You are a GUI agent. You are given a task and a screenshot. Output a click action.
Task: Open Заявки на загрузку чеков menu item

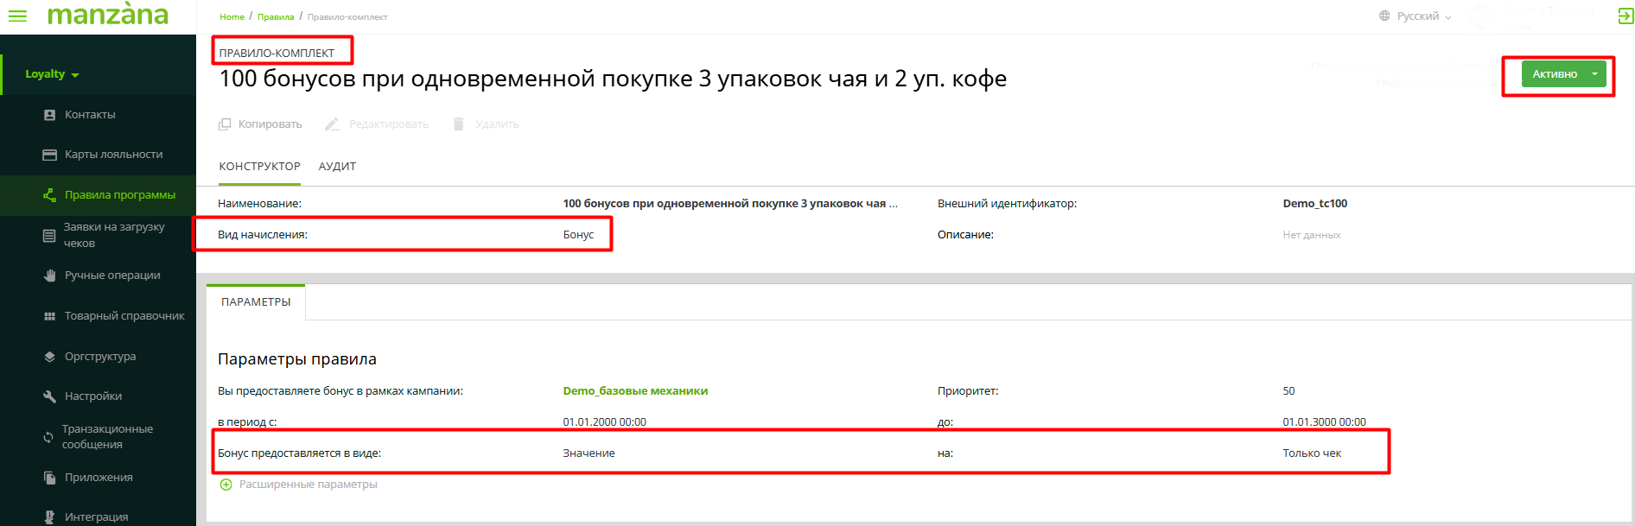point(114,235)
